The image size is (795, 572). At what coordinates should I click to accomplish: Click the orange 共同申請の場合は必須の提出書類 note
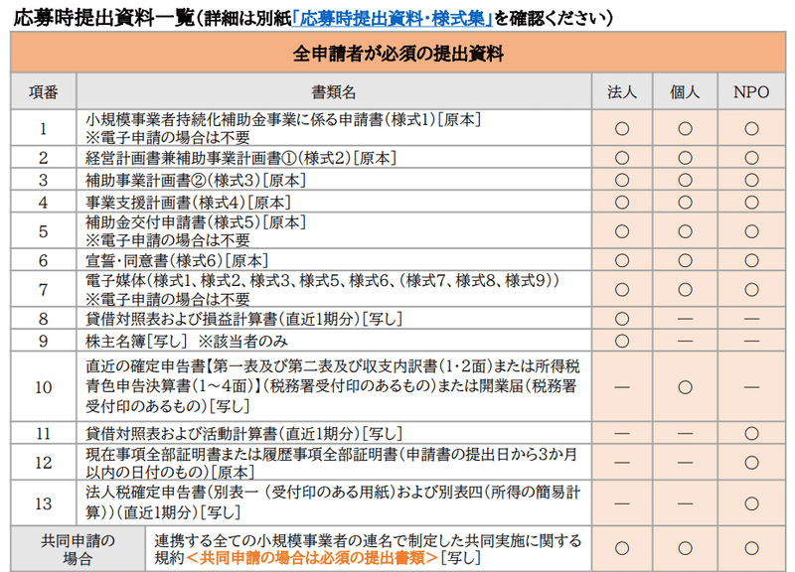click(312, 558)
